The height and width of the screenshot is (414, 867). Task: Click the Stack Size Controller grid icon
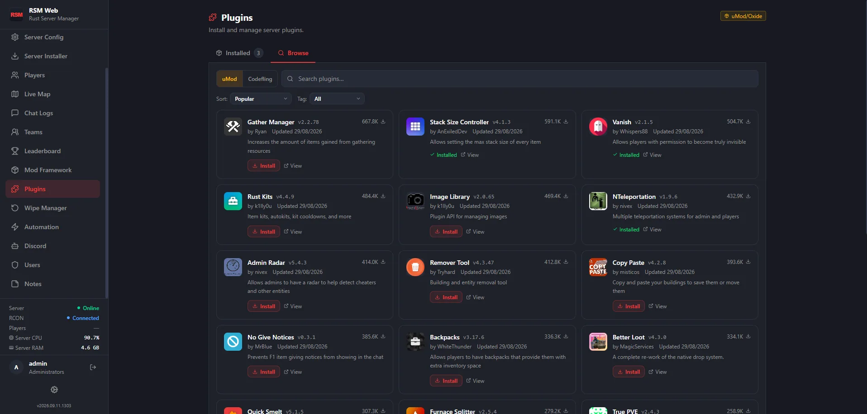tap(415, 127)
